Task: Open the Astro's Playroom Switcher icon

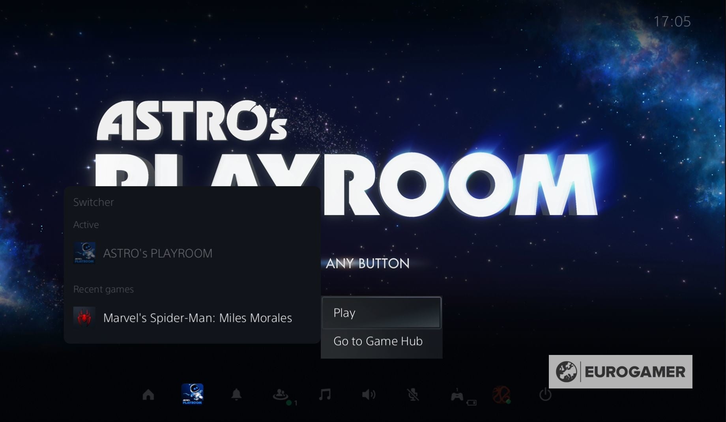Action: 192,394
